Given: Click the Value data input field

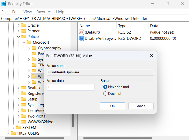Looking at the screenshot, I should point(71,87).
